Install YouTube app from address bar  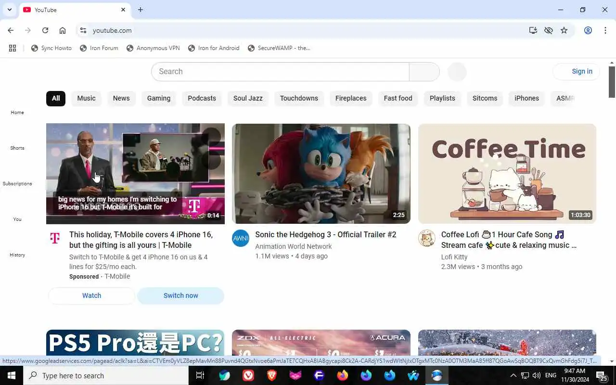click(533, 30)
